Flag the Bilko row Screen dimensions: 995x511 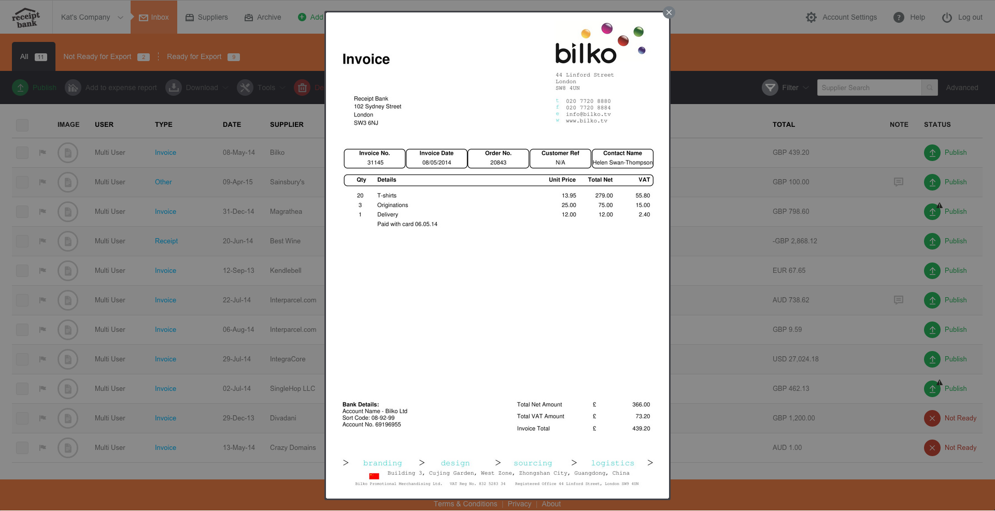pos(42,153)
